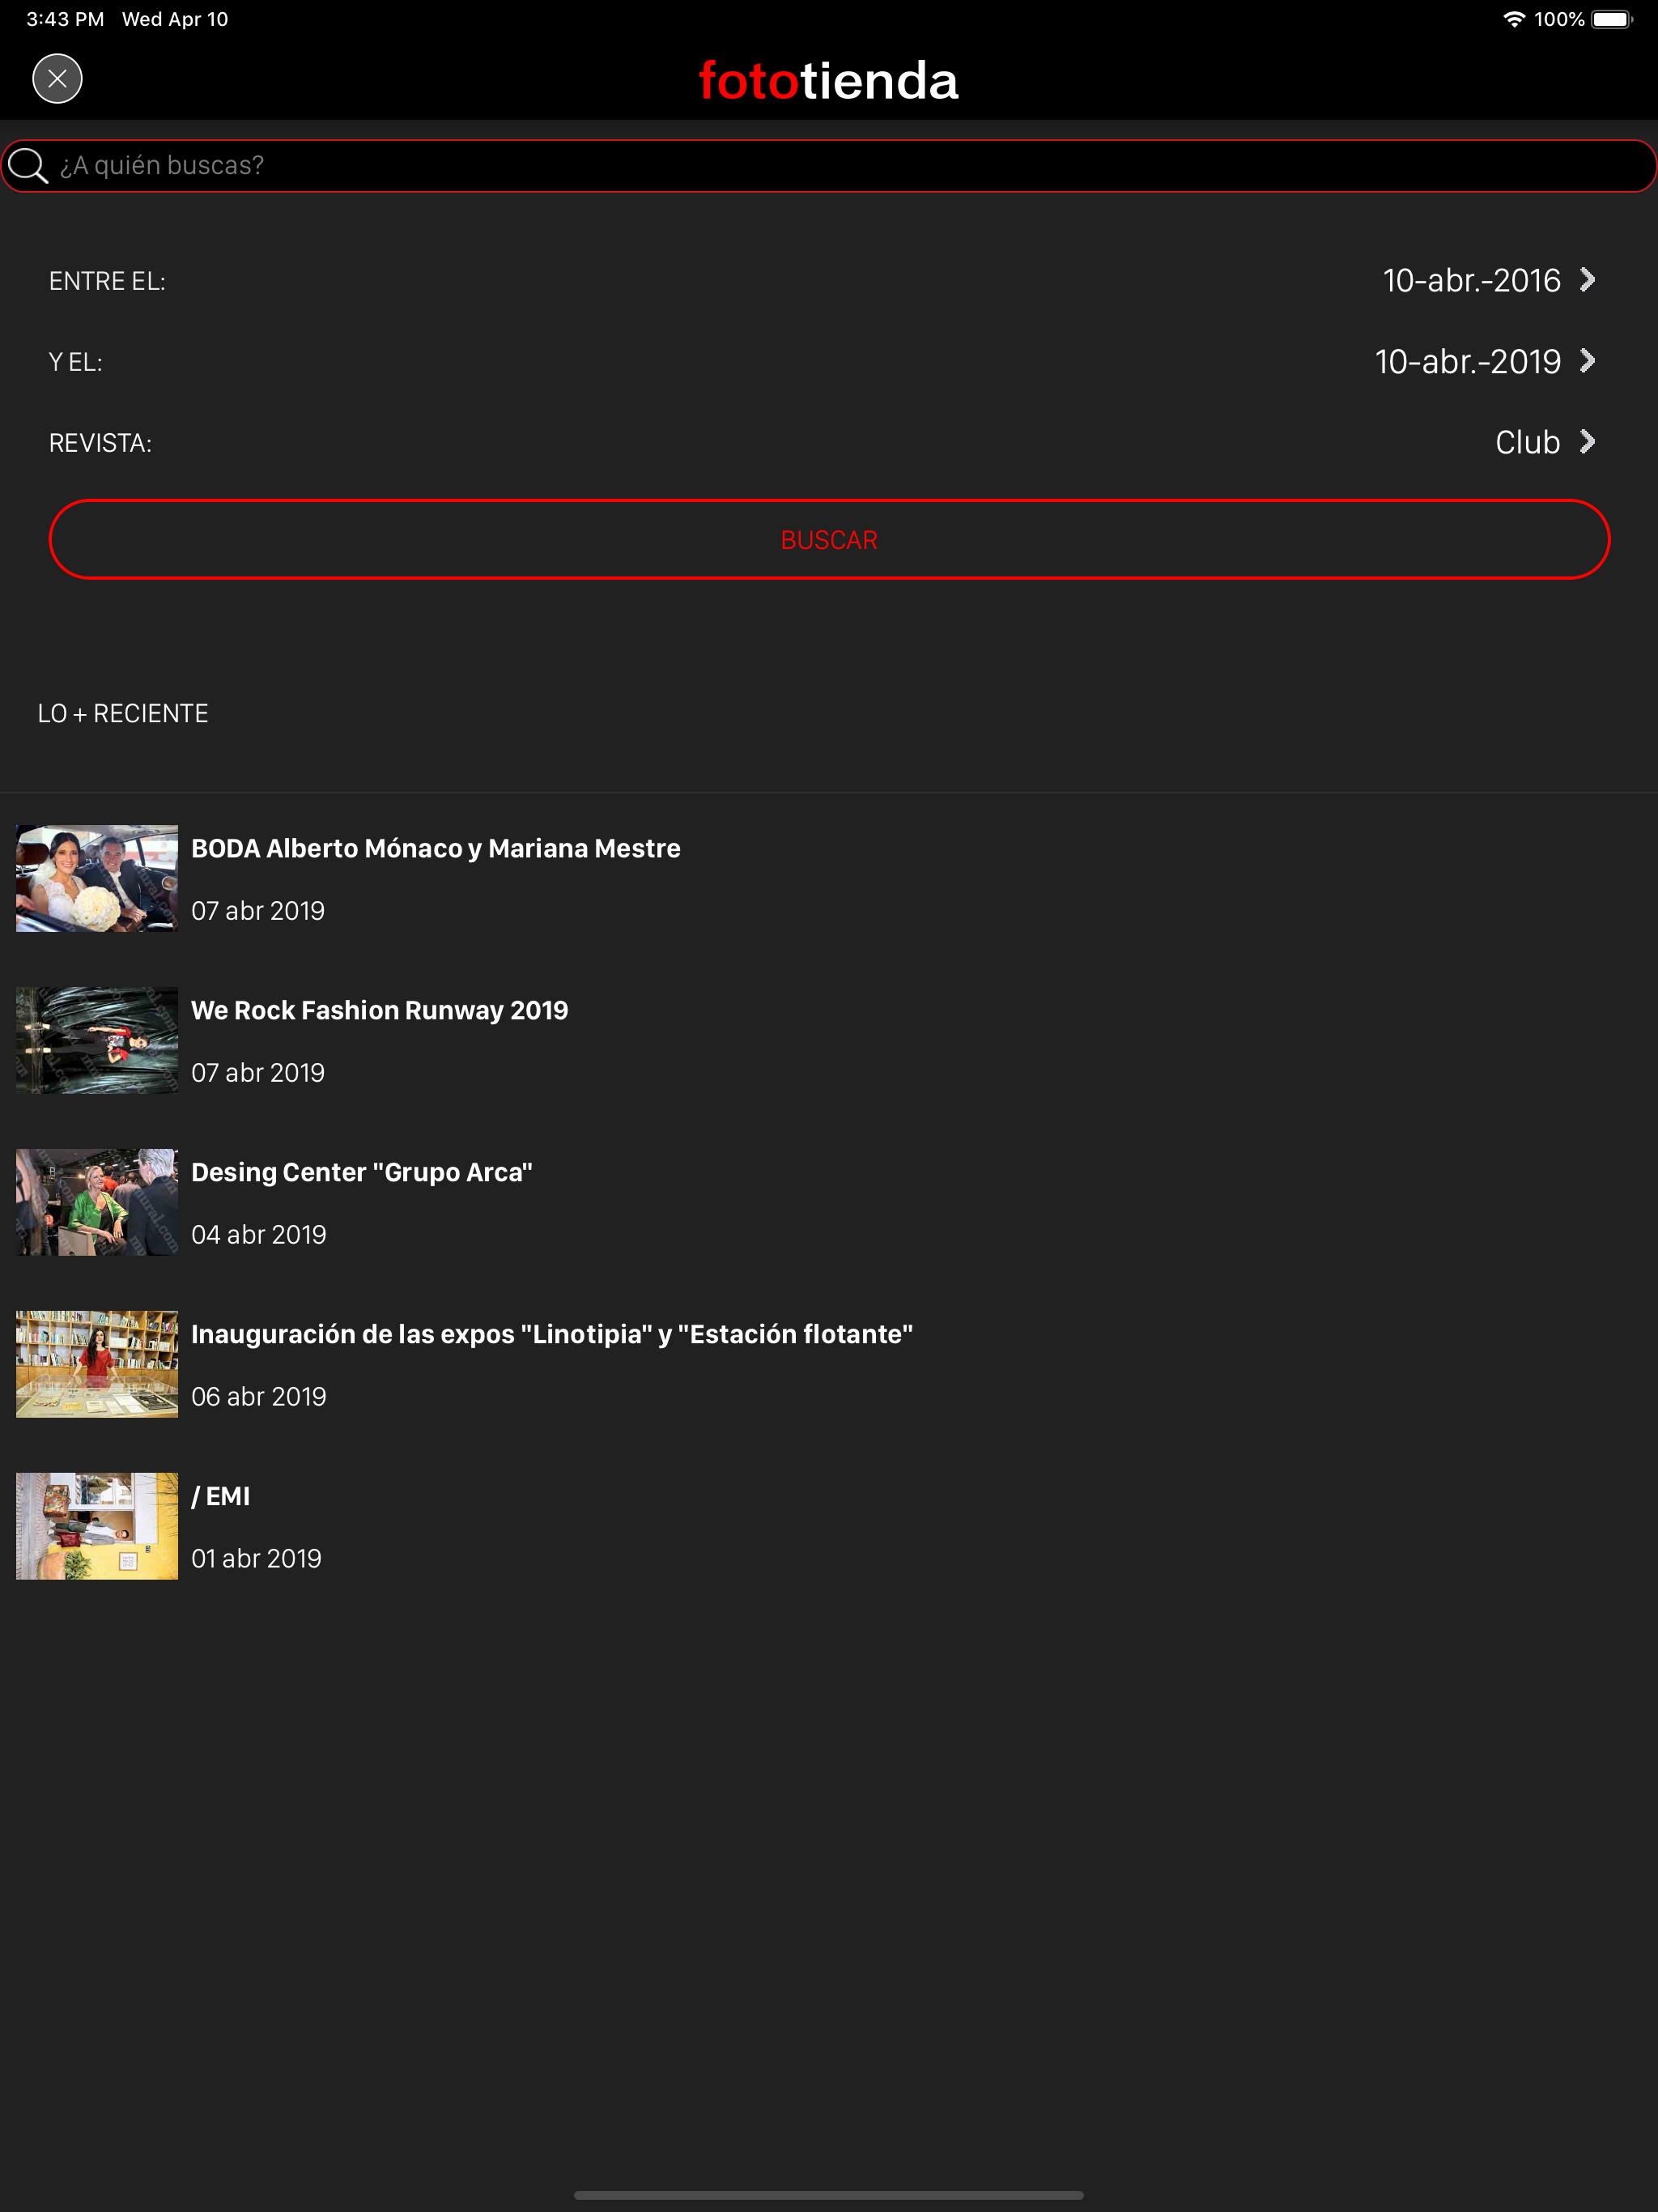Tap the 'LO + RECIENTE' section header
Screen dimensions: 1658x2212
point(123,714)
